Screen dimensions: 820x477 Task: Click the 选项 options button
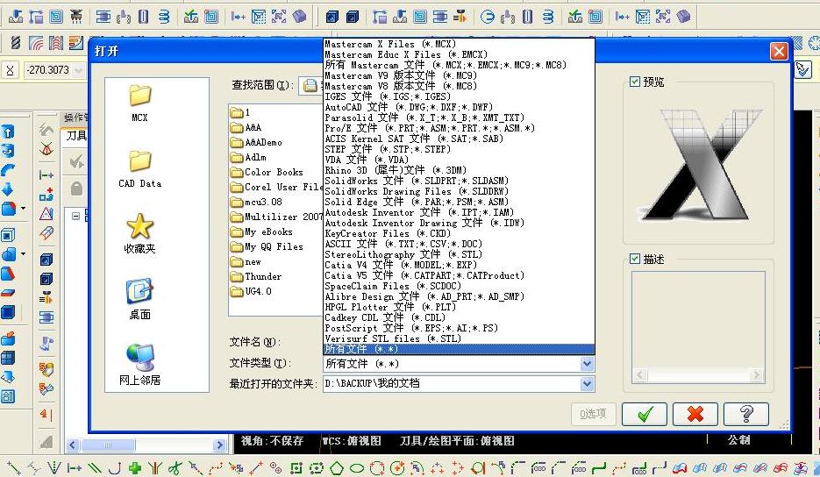tap(593, 414)
